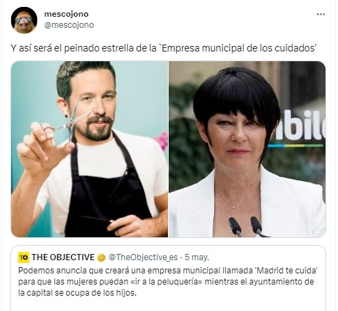Screen dimensions: 338x311
Task: Open the left photo of man with scissors
Action: (89, 149)
